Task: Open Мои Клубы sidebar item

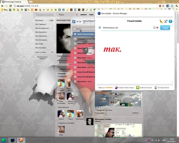Action: 39,44
